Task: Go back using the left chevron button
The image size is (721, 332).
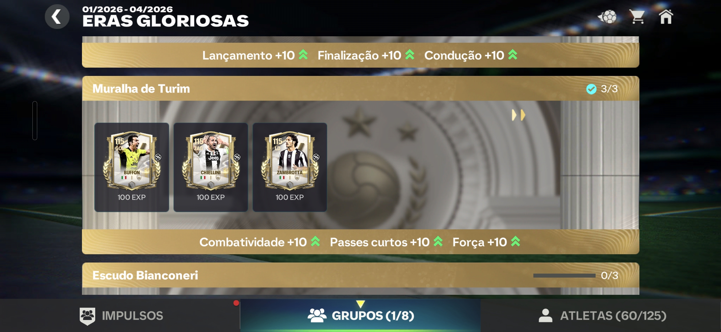Action: click(x=57, y=17)
